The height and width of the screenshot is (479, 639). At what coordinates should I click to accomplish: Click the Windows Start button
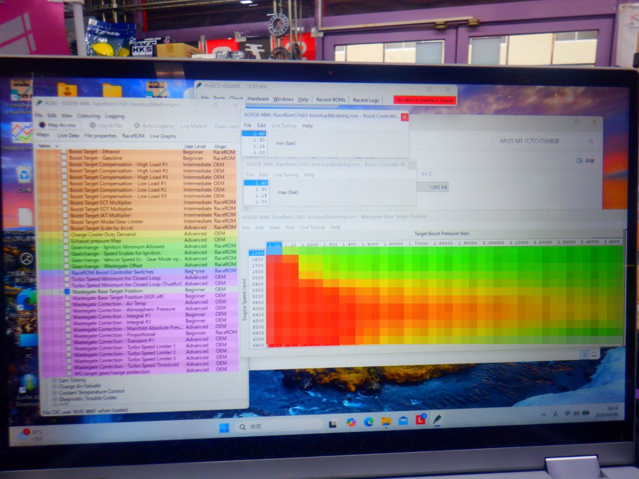(224, 428)
